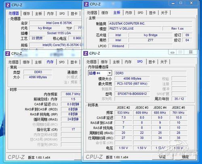This screenshot has width=202, height=164.
Task: Open the 缓存 tab in the motherboard window
Action: (x=105, y=13)
